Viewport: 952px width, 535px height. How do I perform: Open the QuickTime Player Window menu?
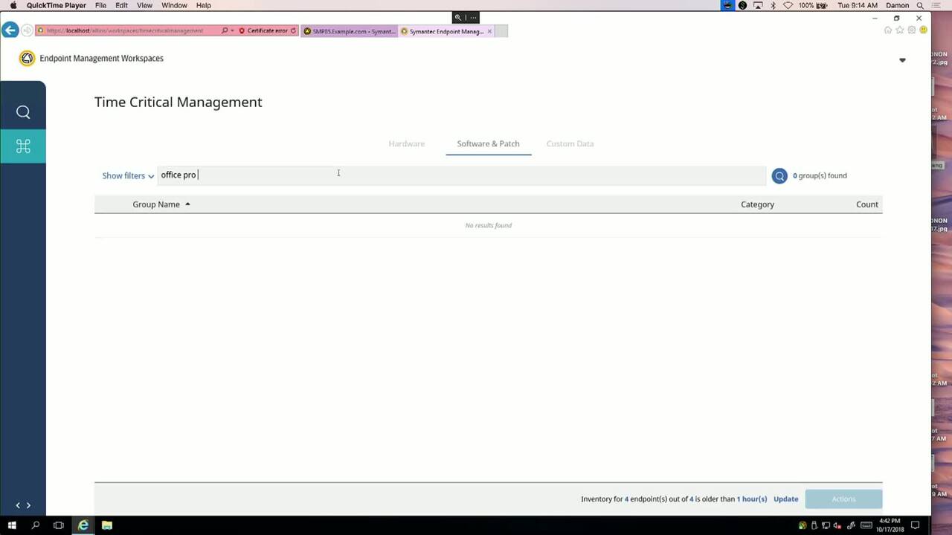coord(174,5)
